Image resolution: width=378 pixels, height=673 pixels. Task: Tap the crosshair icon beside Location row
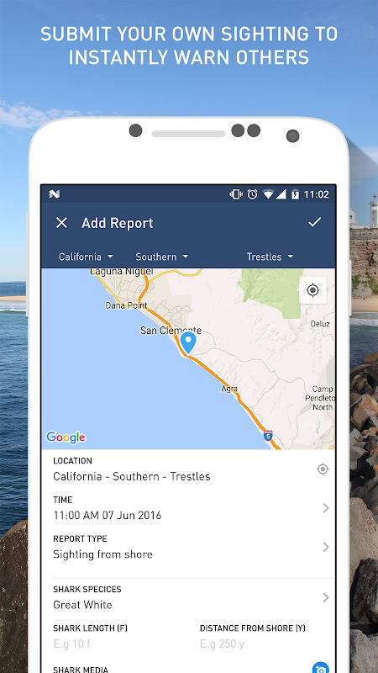323,469
